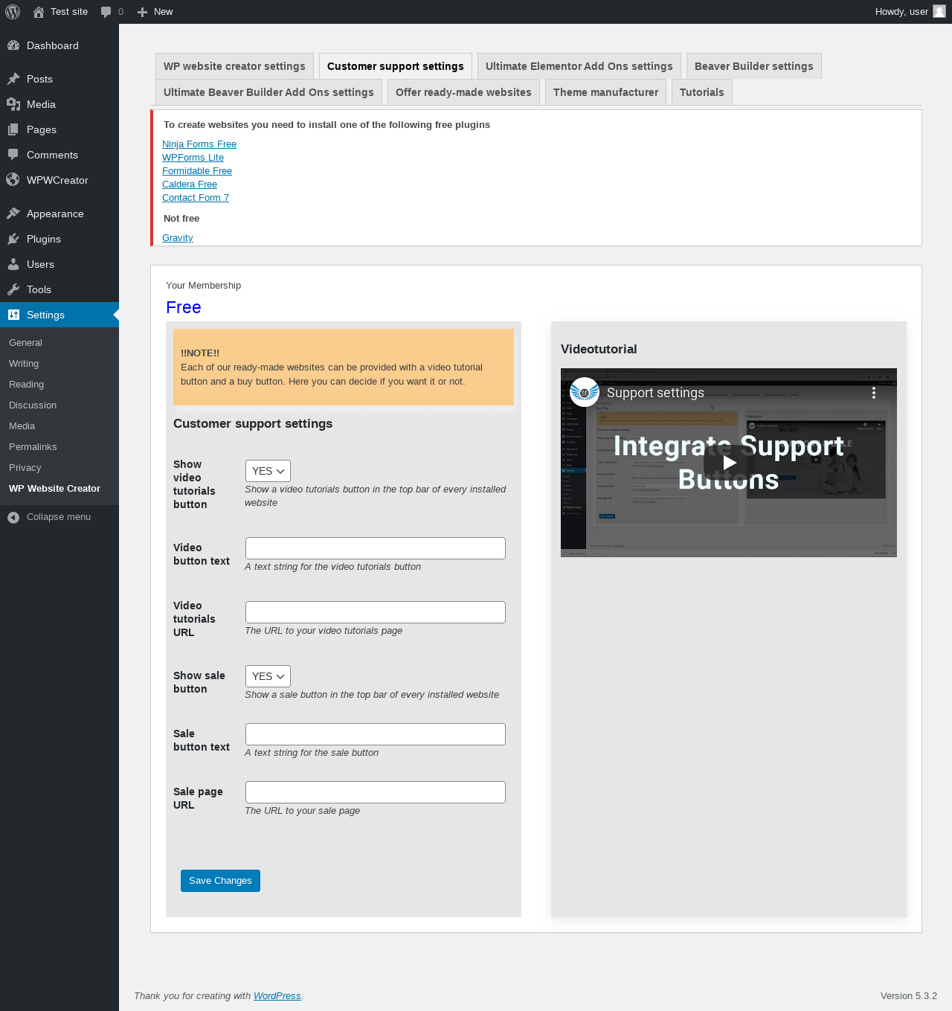The height and width of the screenshot is (1011, 952).
Task: Follow the WPForms Lite link
Action: [x=193, y=158]
